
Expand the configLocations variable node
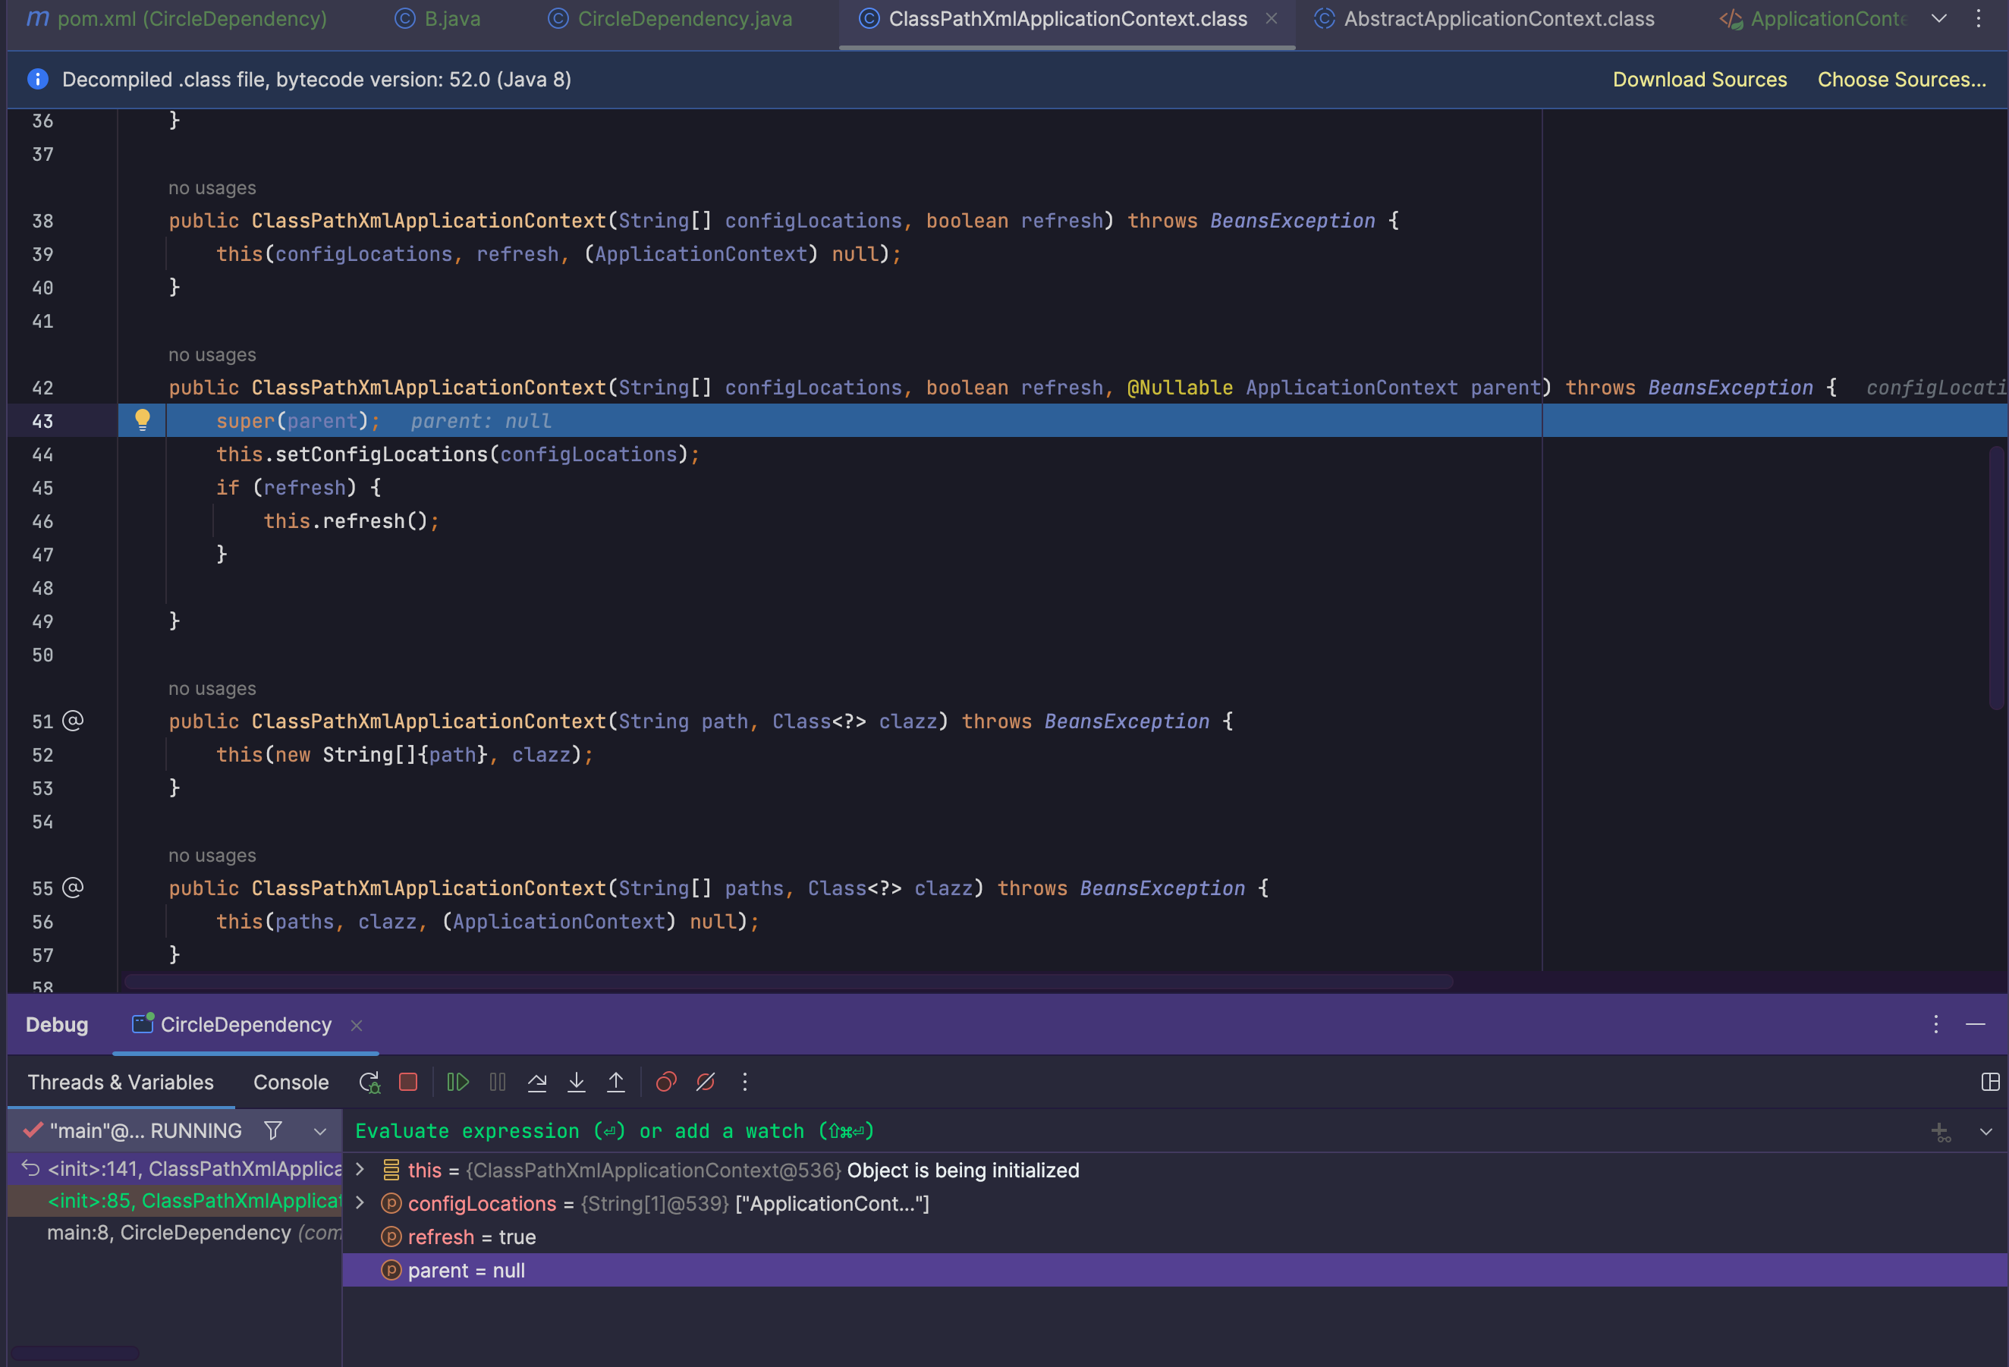[x=360, y=1203]
